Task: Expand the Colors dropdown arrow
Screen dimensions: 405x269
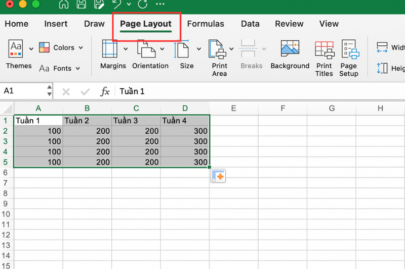Action: (81, 47)
